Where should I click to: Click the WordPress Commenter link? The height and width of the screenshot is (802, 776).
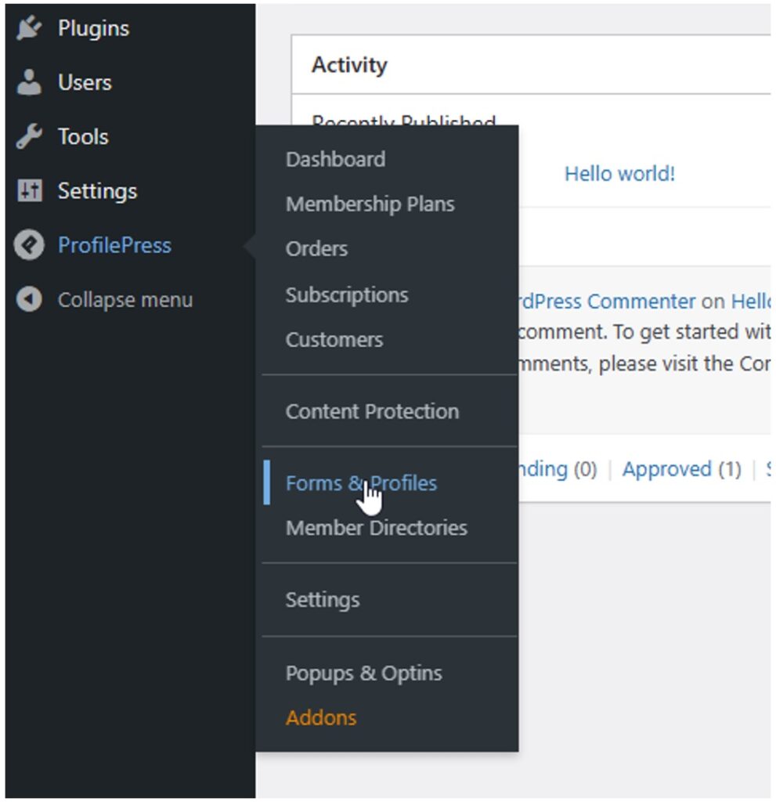(606, 302)
